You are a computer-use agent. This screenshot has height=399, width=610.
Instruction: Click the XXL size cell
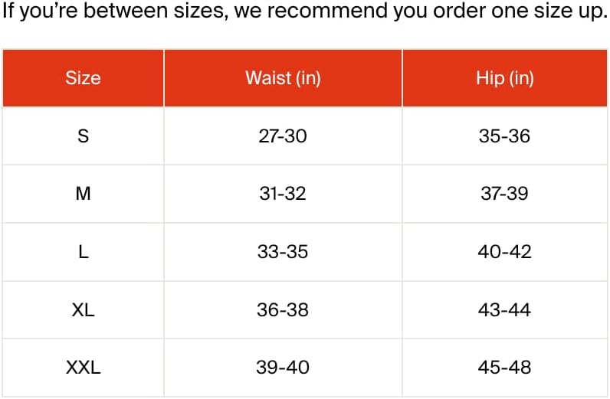click(83, 368)
